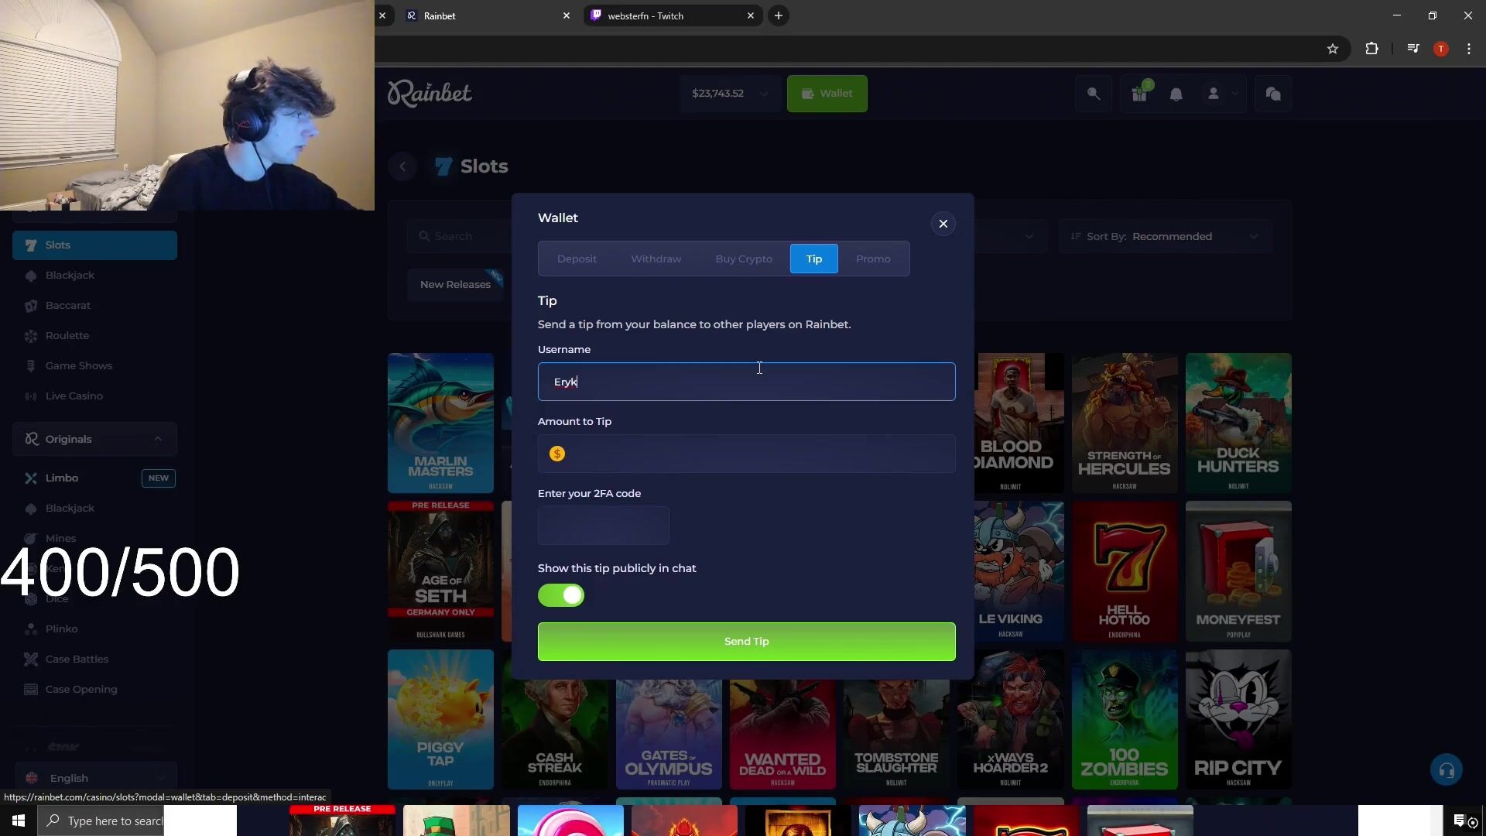Open 100 Zombies slot thumbnail

pyautogui.click(x=1125, y=719)
